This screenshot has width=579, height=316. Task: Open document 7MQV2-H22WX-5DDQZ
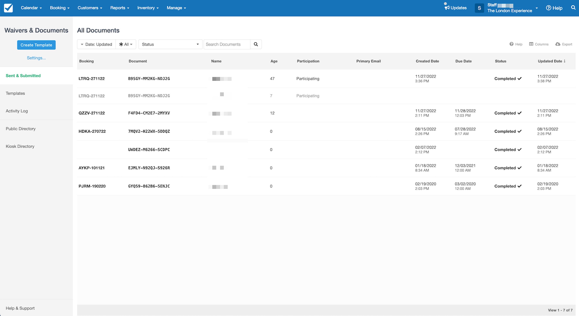(149, 131)
